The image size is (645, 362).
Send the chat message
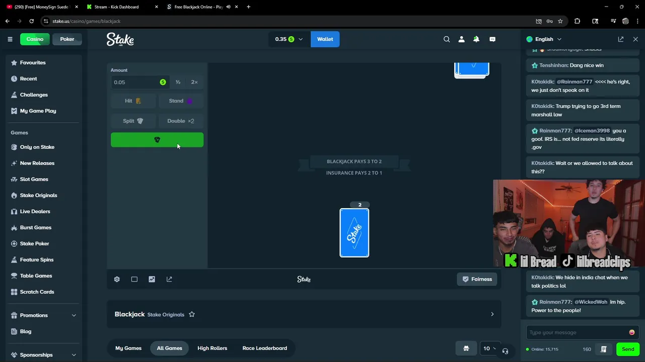[628, 349]
